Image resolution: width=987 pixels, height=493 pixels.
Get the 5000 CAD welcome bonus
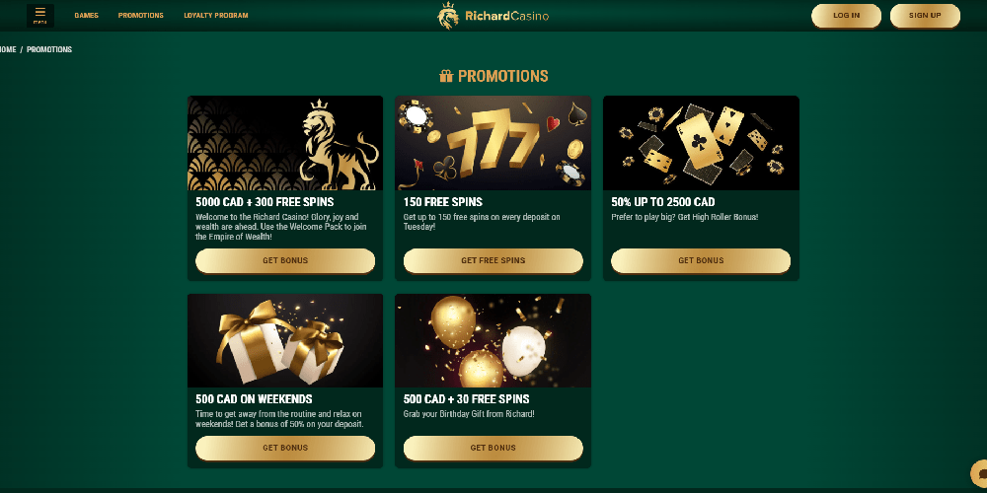[285, 260]
